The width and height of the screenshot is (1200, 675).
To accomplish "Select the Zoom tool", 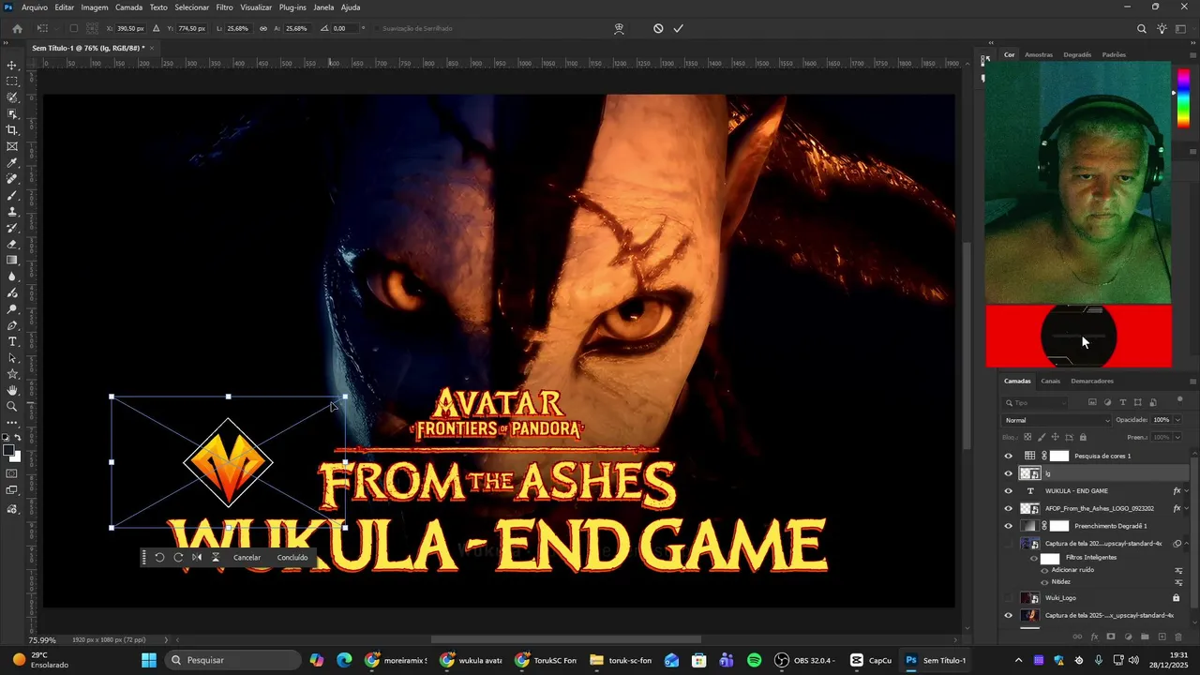I will (12, 407).
